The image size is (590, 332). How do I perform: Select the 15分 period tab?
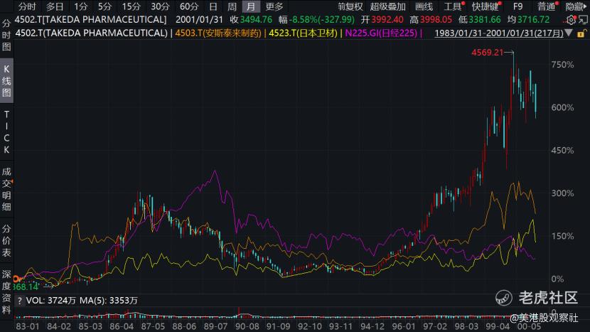pos(131,6)
